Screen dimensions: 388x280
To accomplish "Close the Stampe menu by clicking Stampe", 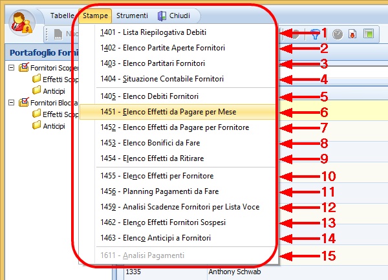I will pyautogui.click(x=96, y=16).
